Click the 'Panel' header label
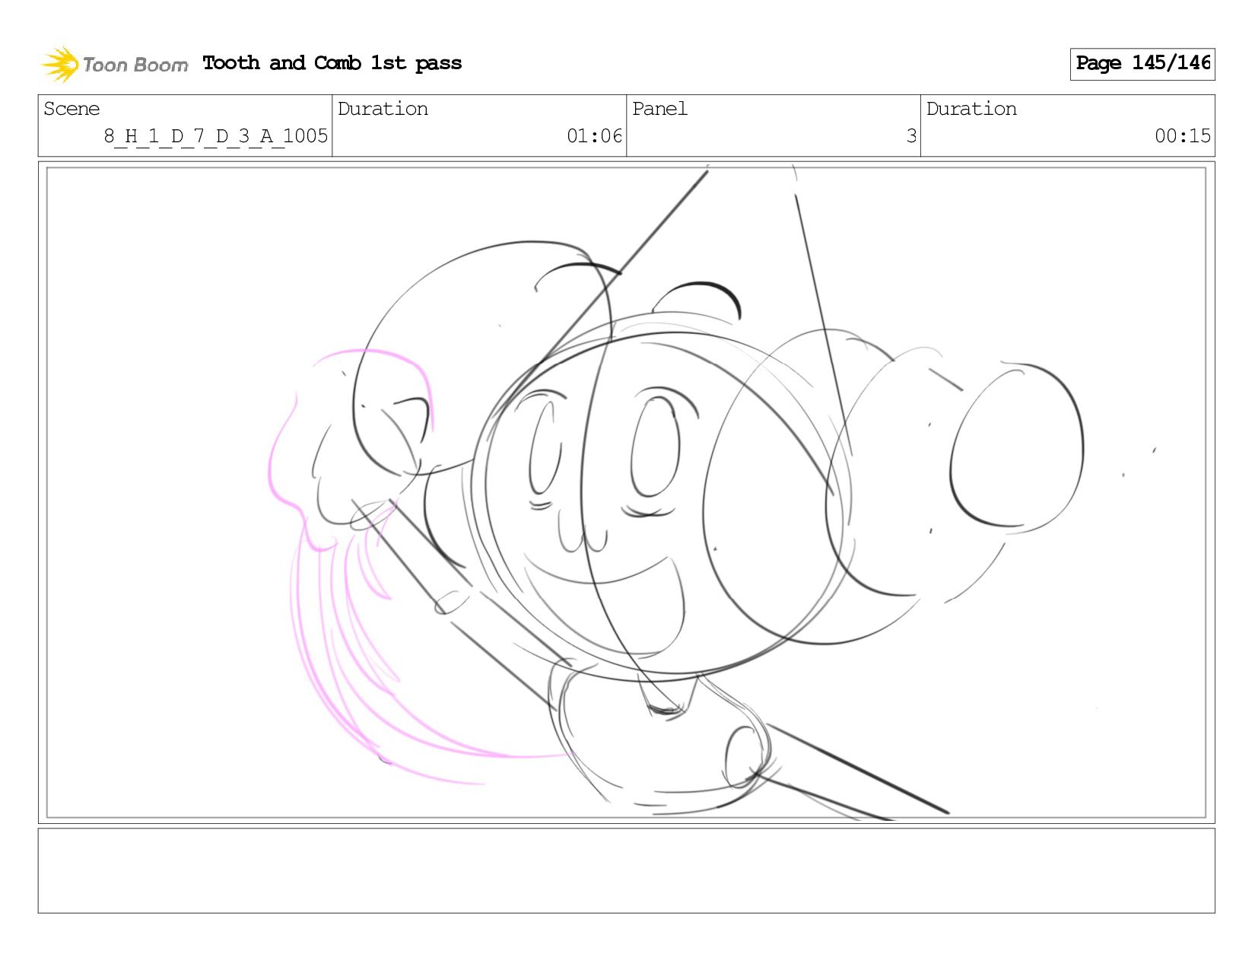Viewport: 1255px width, 970px height. (x=659, y=109)
